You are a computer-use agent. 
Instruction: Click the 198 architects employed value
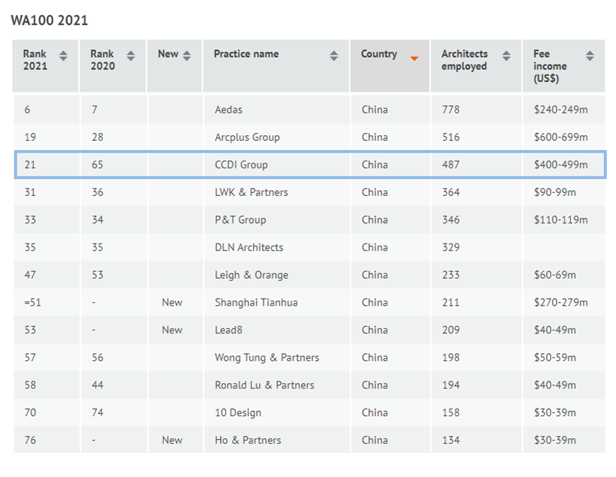click(451, 357)
